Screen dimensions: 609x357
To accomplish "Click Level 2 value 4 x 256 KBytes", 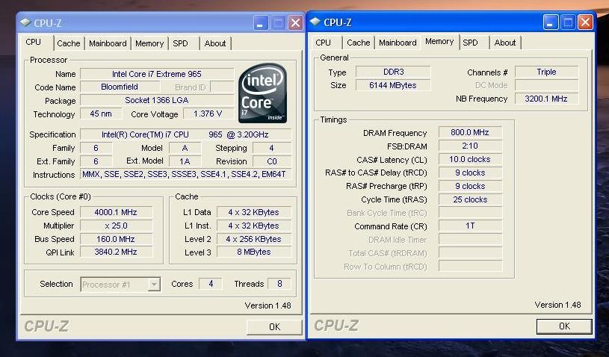I will (x=253, y=239).
